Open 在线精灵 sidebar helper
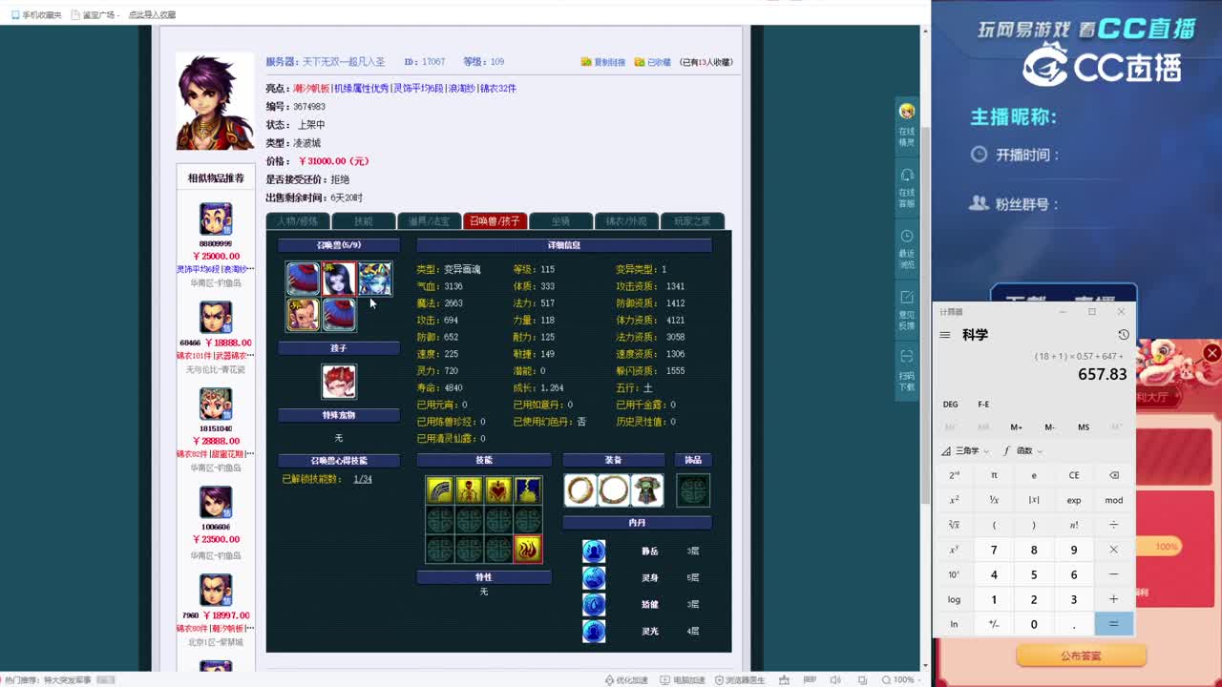This screenshot has height=687, width=1222. coord(907,124)
